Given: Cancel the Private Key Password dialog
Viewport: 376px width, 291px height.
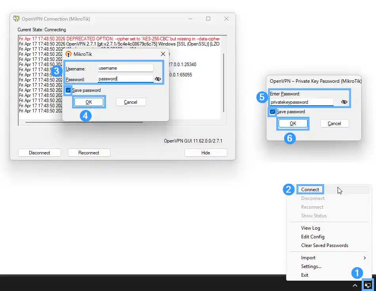Looking at the screenshot, I should (x=334, y=124).
